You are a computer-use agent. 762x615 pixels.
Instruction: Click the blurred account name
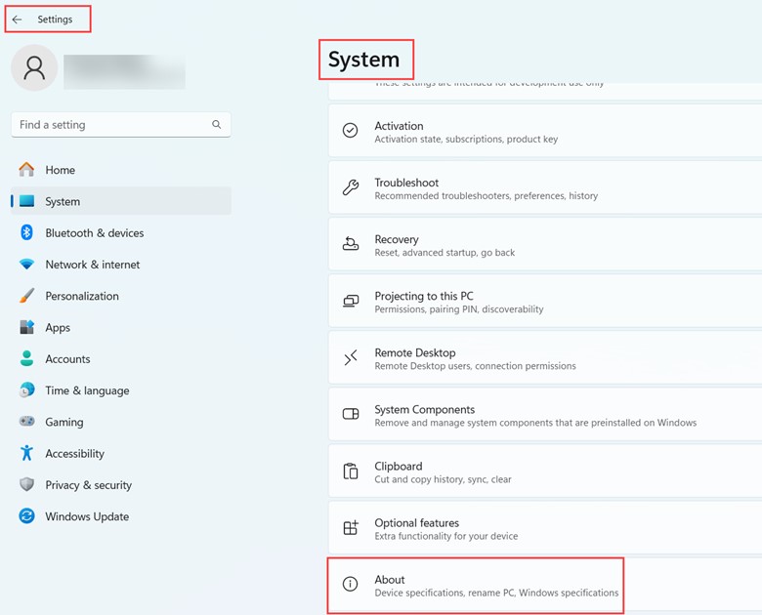click(x=124, y=71)
